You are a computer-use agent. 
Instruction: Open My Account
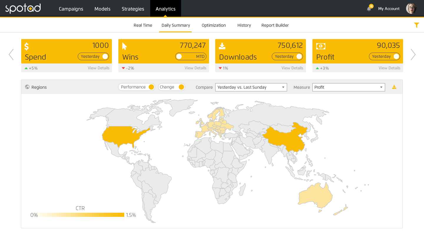coord(389,9)
